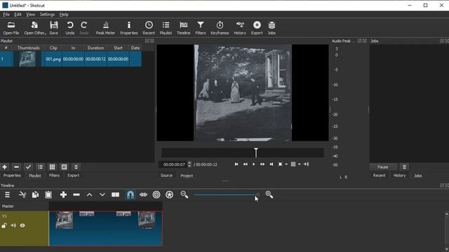Viewport: 449px width, 252px height.
Task: Toggle timeline snapping magnet
Action: coord(130,195)
